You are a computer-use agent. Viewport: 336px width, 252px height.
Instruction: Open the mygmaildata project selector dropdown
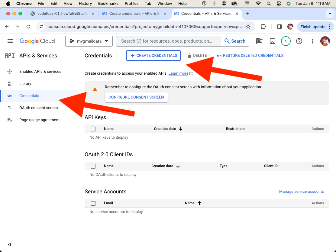pyautogui.click(x=89, y=41)
